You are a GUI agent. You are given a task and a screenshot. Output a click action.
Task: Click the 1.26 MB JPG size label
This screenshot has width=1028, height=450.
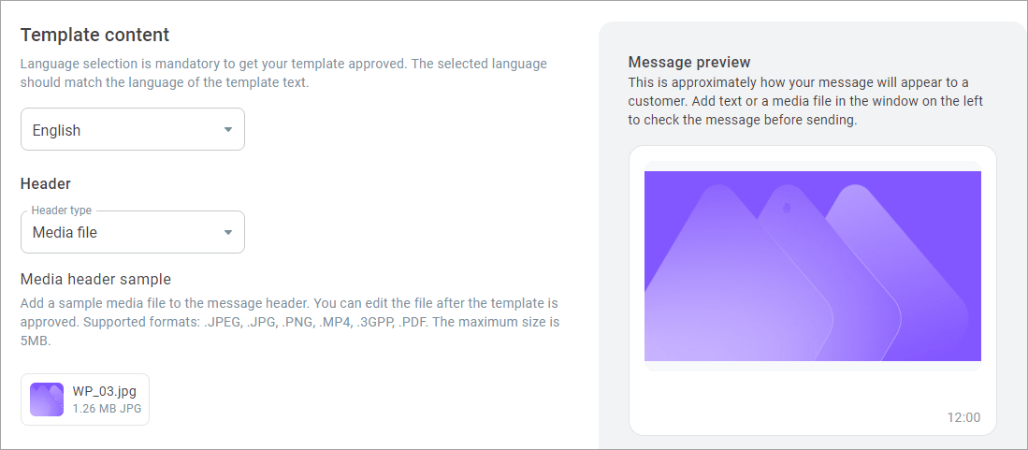(107, 409)
